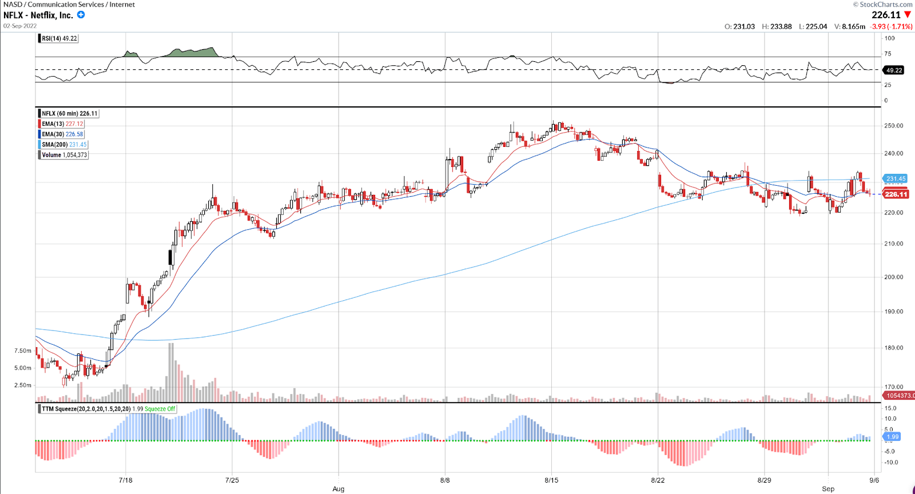Click the 8/8 date axis label
Image resolution: width=915 pixels, height=494 pixels.
click(445, 480)
